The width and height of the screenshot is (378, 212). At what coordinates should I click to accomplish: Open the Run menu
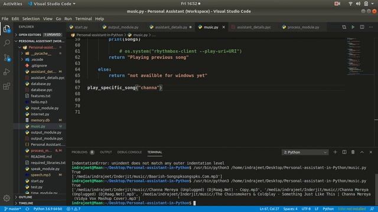point(68,19)
